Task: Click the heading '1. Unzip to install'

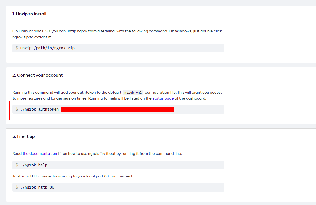Action: (29, 14)
